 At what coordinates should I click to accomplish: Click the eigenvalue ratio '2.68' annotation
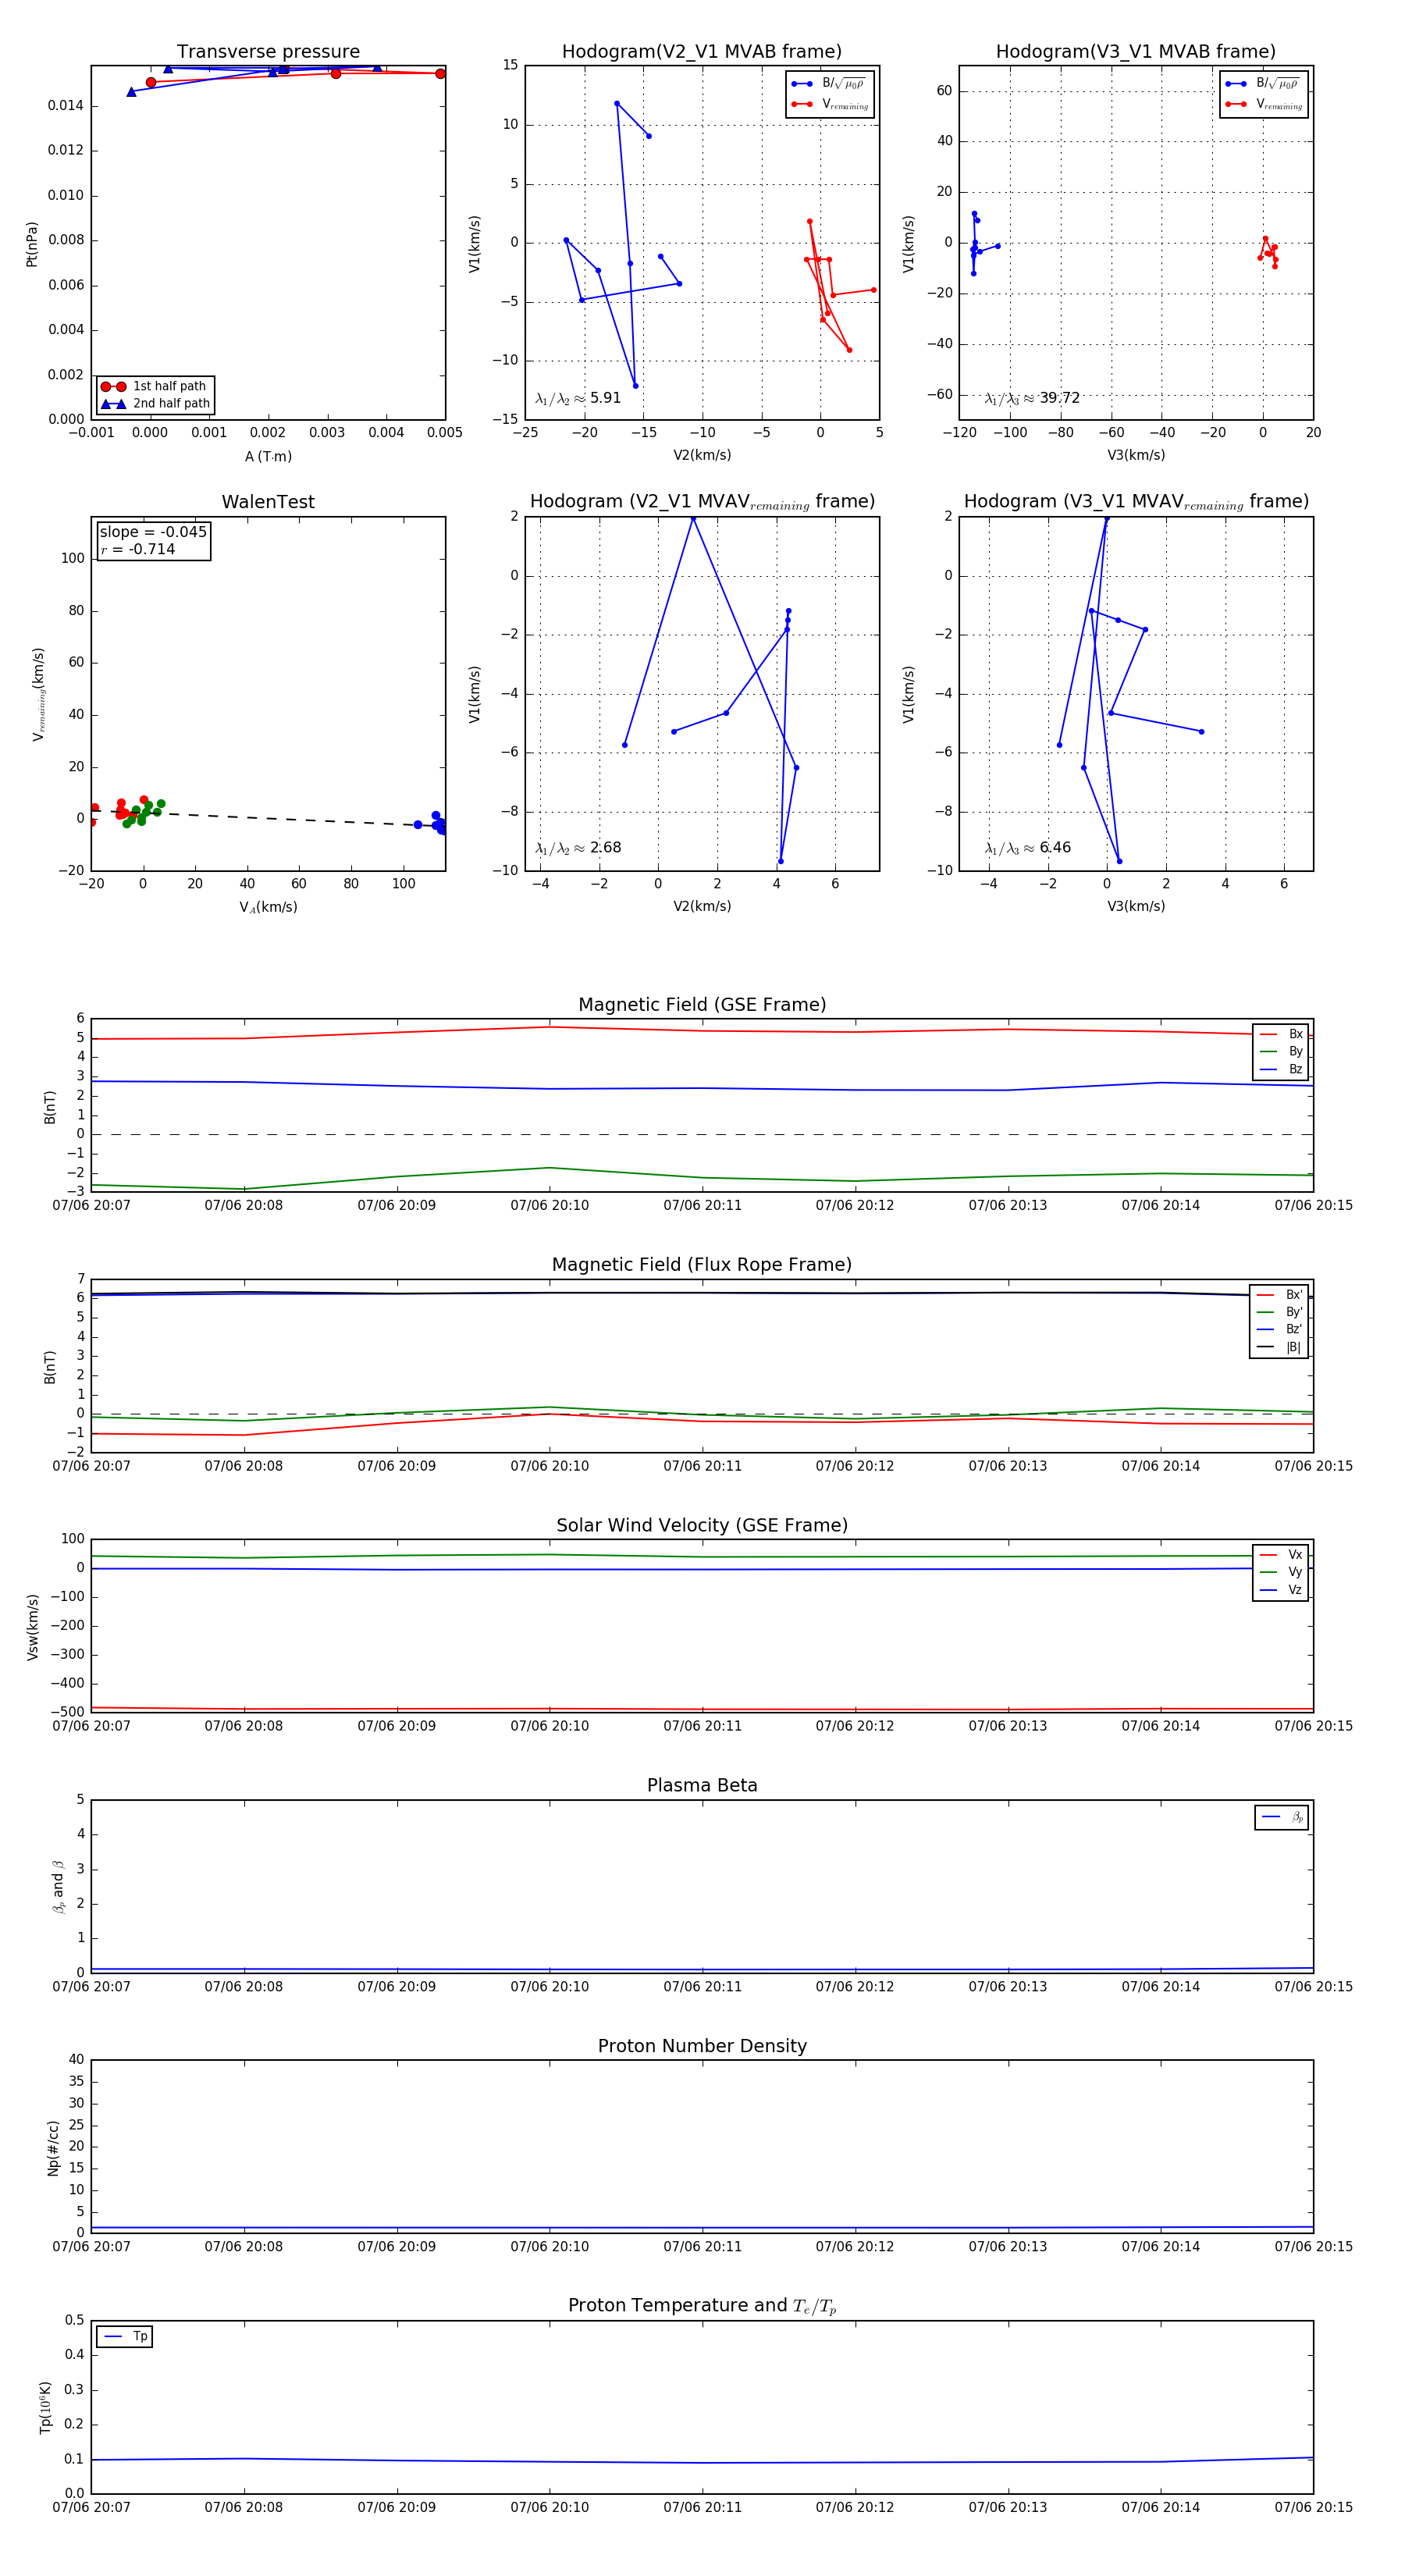[578, 848]
